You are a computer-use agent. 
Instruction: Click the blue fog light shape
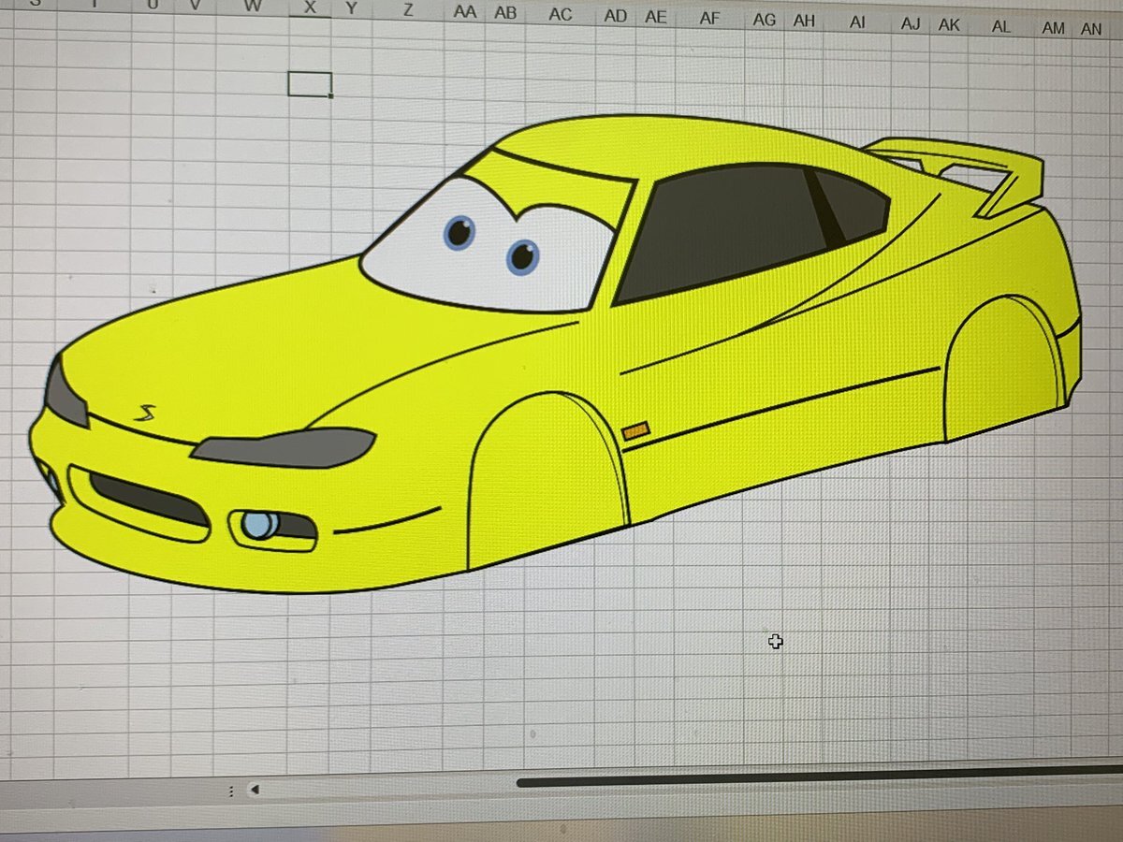pos(255,526)
